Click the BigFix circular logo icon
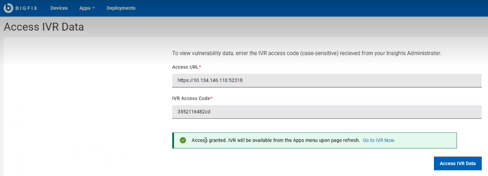488x176 pixels. coord(8,8)
